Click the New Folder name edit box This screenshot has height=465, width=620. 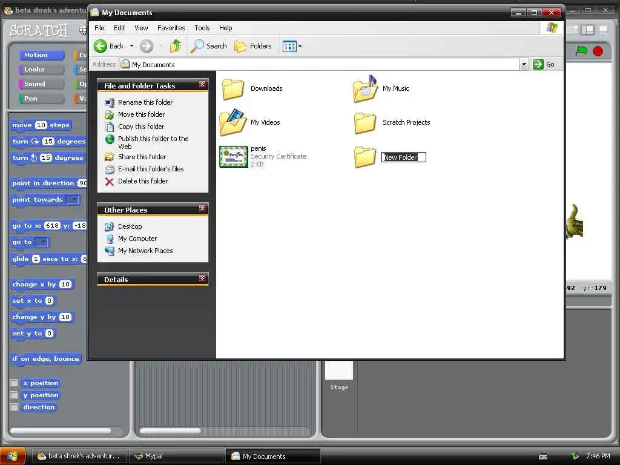(404, 157)
